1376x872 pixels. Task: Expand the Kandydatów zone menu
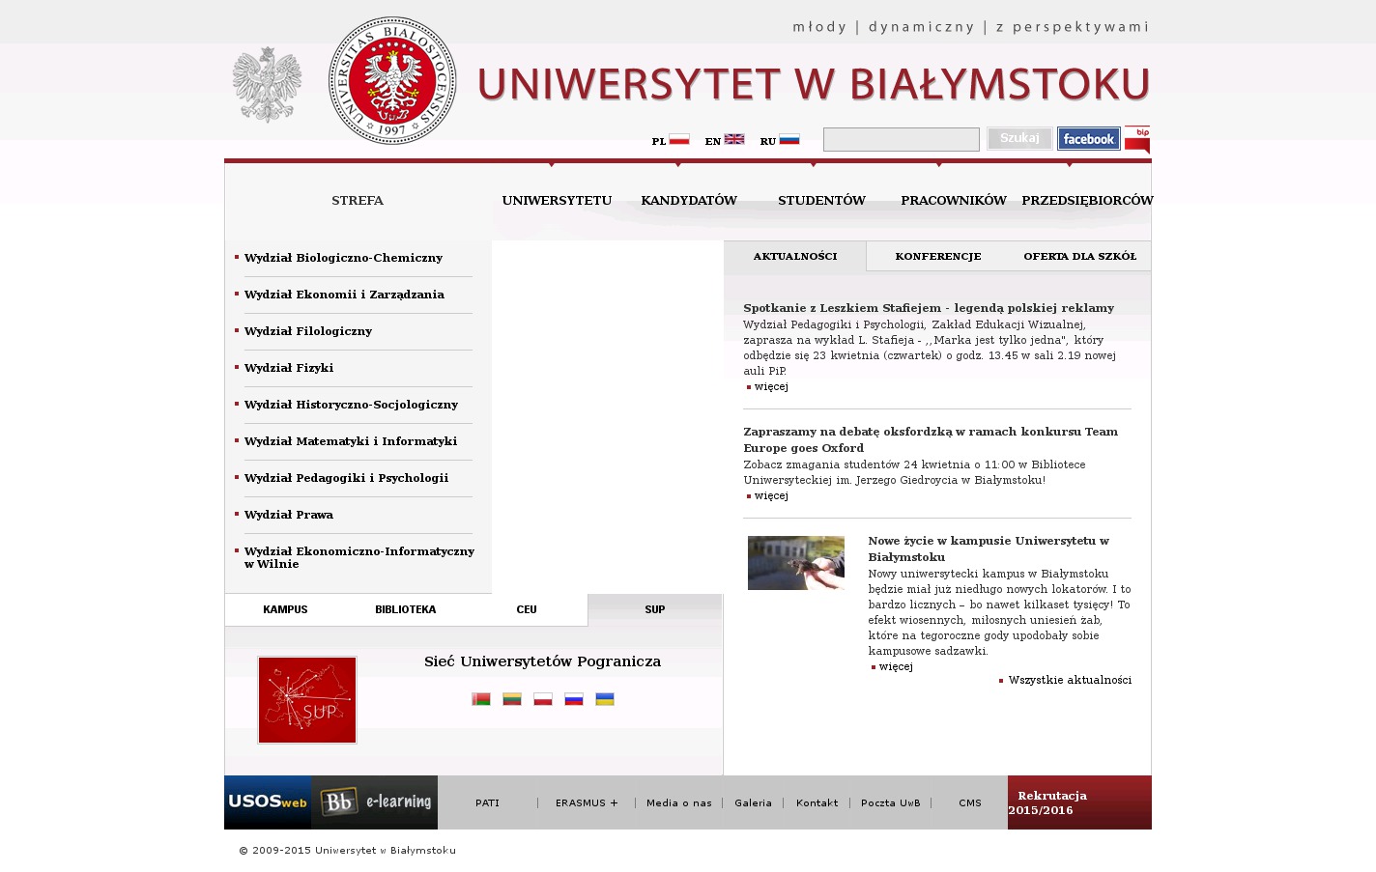coord(689,201)
